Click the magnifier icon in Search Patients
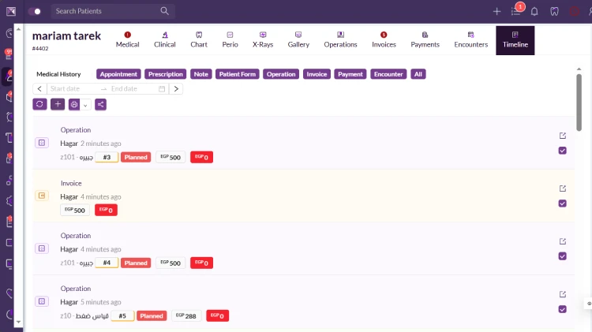This screenshot has width=592, height=332. [164, 11]
